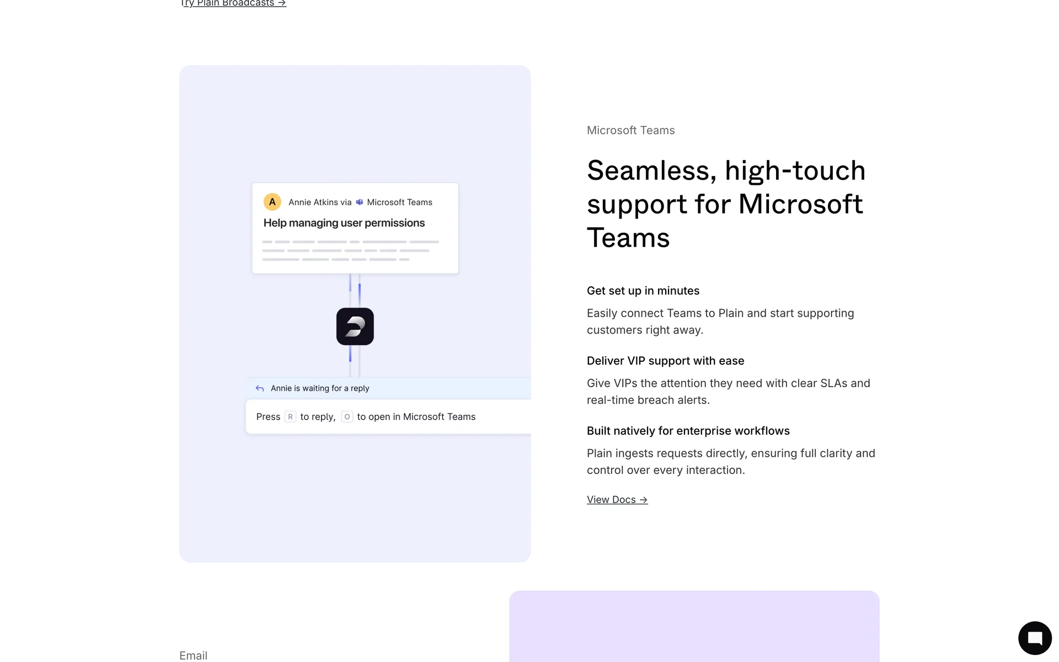The height and width of the screenshot is (662, 1059).
Task: Click the 'Deliver VIP support with ease' heading
Action: tap(665, 361)
